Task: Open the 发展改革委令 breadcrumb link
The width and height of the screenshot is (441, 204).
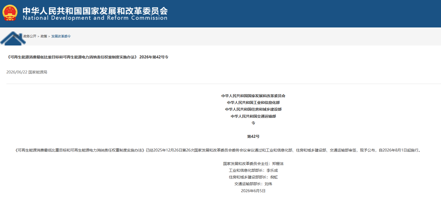Action: [61, 36]
